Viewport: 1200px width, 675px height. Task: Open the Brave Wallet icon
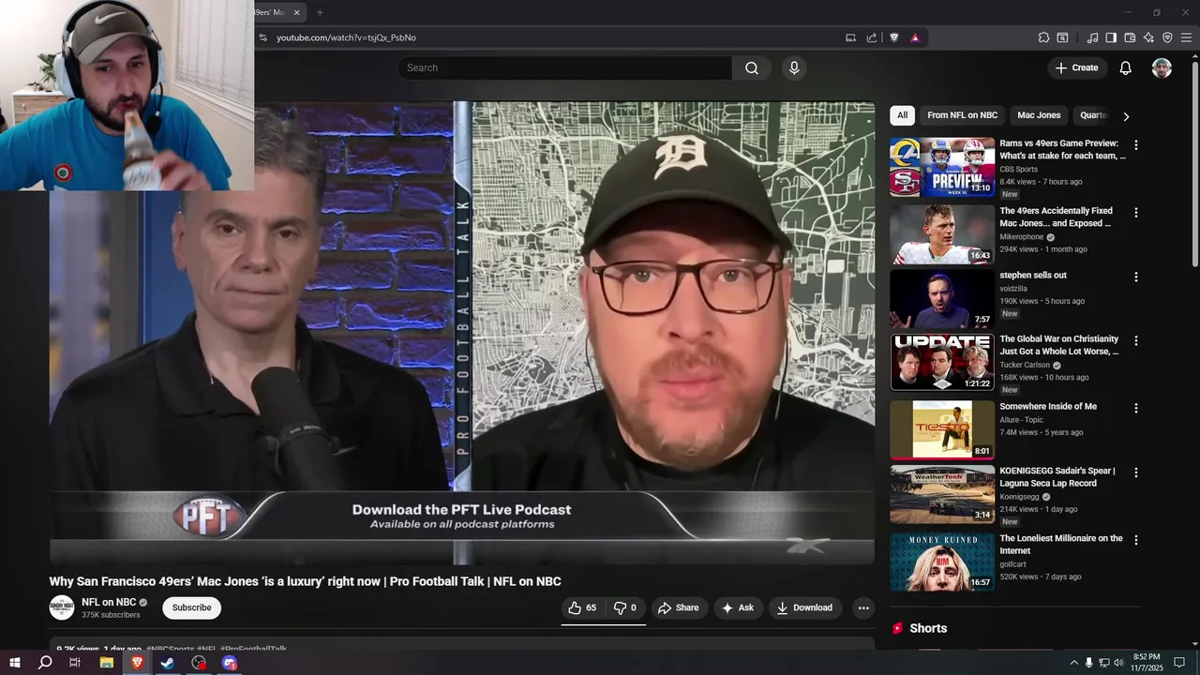coord(1130,37)
